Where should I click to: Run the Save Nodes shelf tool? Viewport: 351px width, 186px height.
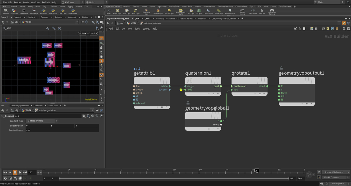click(x=53, y=11)
